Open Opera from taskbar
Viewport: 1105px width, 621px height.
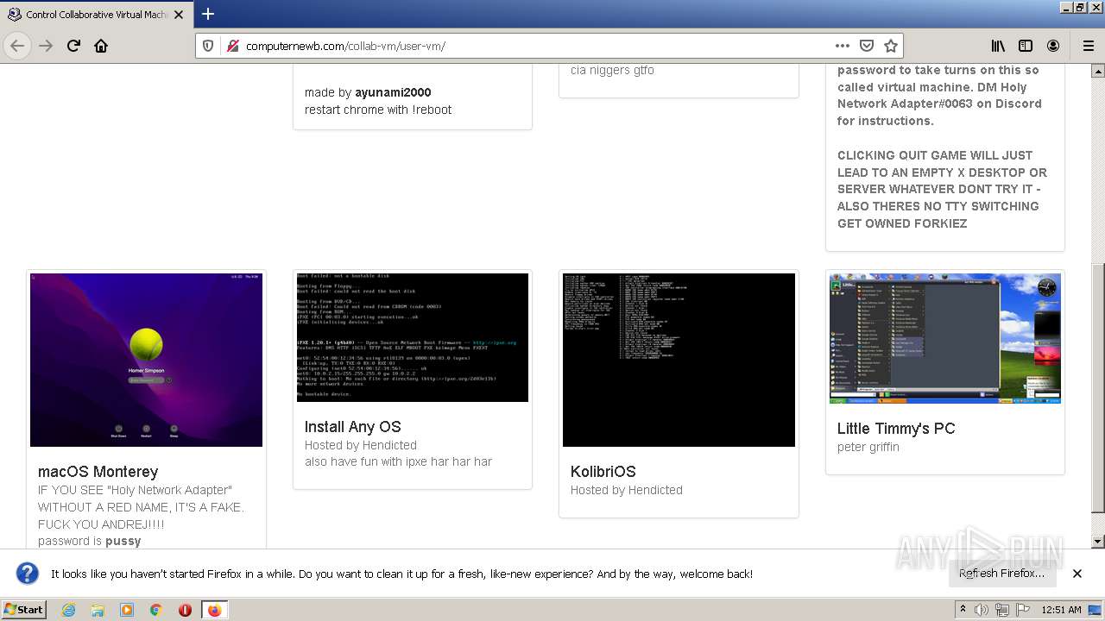(x=185, y=610)
